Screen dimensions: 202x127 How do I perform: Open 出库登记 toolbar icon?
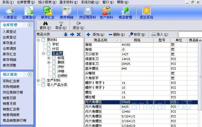pos(28,13)
